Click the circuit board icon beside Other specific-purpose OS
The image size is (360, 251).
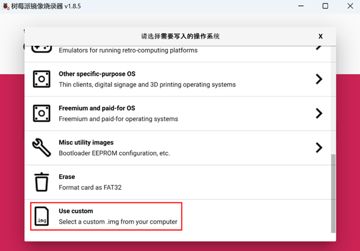(42, 79)
